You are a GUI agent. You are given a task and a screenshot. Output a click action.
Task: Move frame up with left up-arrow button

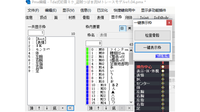click(39, 108)
